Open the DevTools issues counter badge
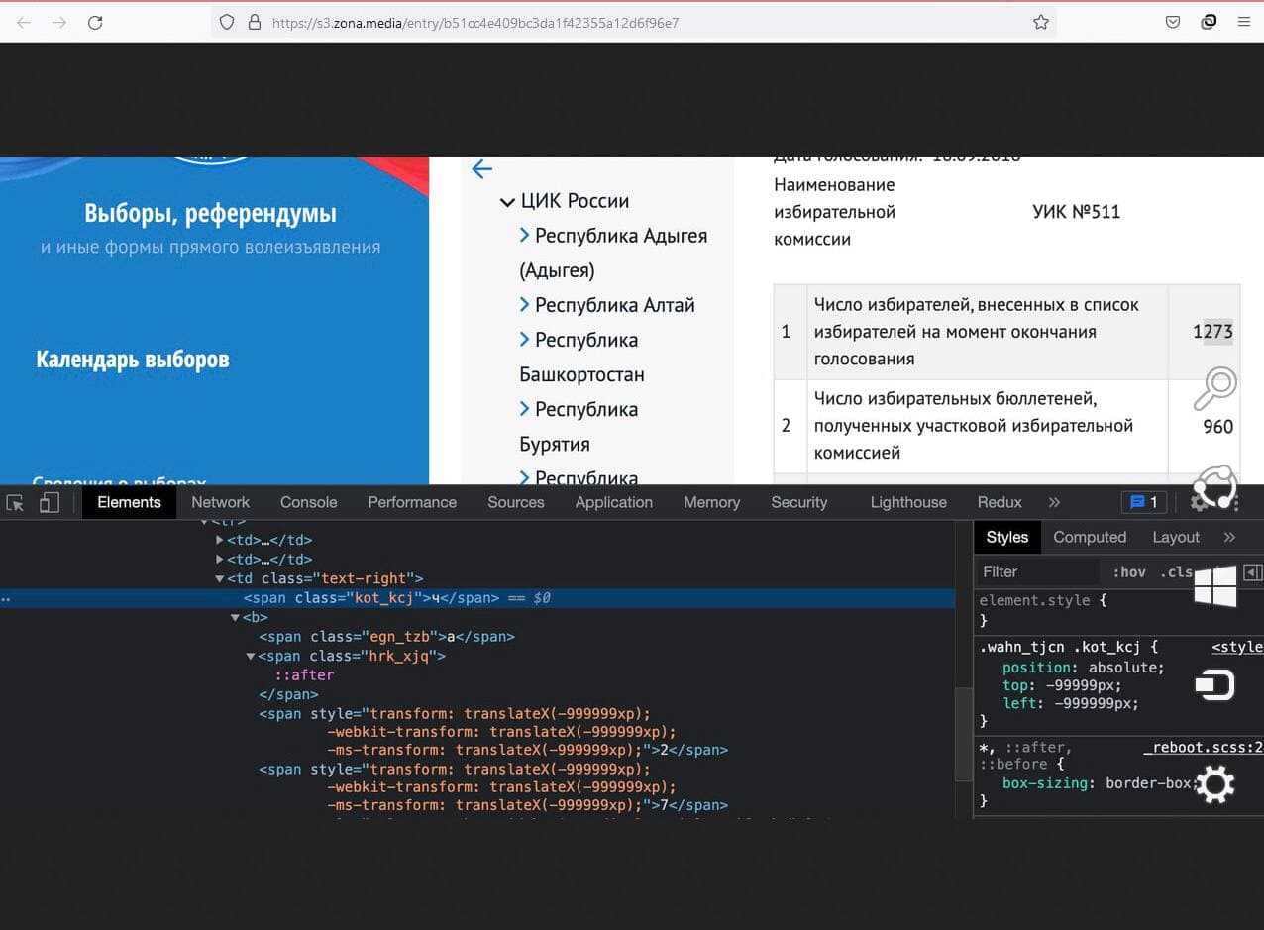The image size is (1264, 930). pos(1143,502)
